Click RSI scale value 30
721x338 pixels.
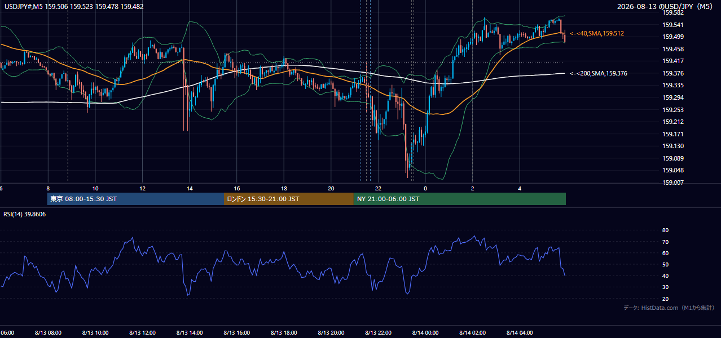click(665, 287)
